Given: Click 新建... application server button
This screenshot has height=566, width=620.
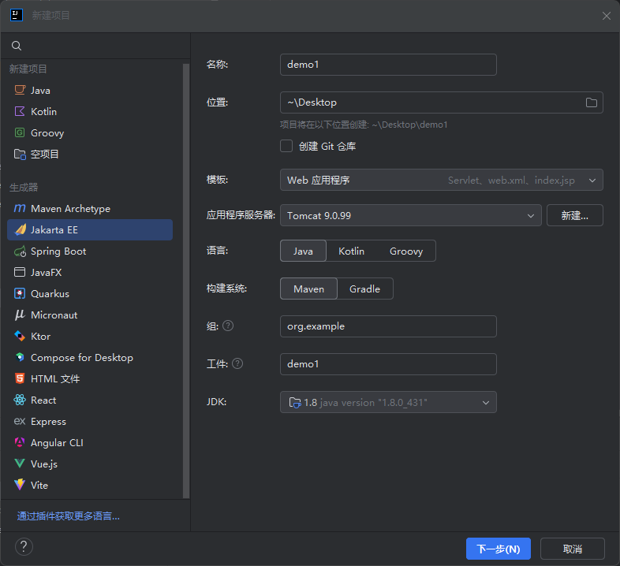Looking at the screenshot, I should [x=574, y=215].
